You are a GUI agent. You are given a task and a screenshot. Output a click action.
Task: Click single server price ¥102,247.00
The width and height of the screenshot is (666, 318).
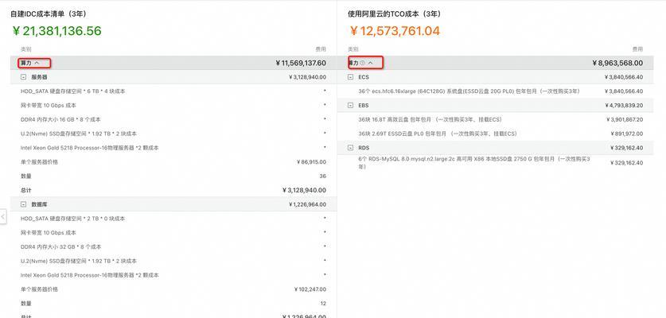[x=310, y=289]
